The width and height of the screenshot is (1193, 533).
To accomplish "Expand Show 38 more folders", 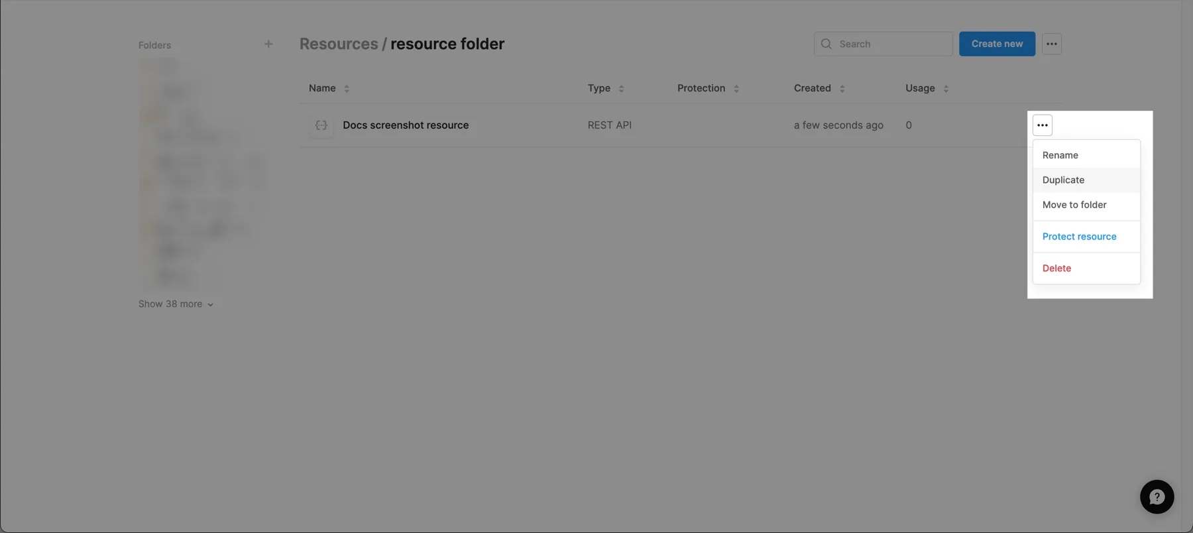I will tap(176, 304).
